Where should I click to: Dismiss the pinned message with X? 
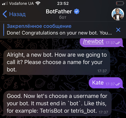click(118, 30)
